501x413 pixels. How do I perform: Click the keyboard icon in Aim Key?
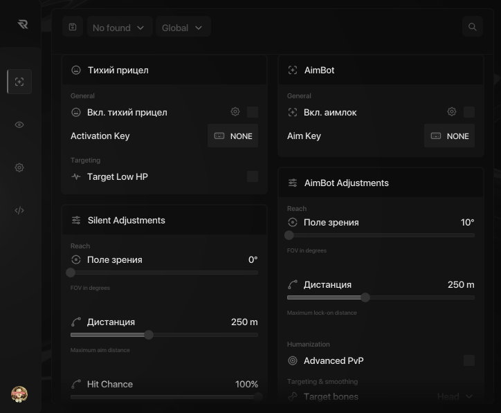click(x=436, y=136)
